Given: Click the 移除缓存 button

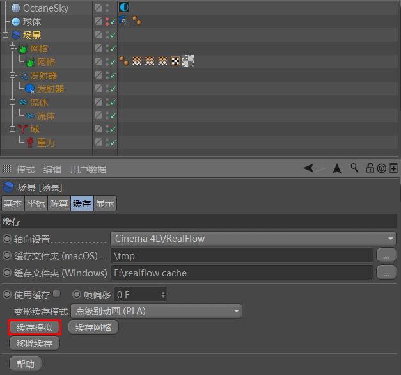Looking at the screenshot, I should click(35, 343).
